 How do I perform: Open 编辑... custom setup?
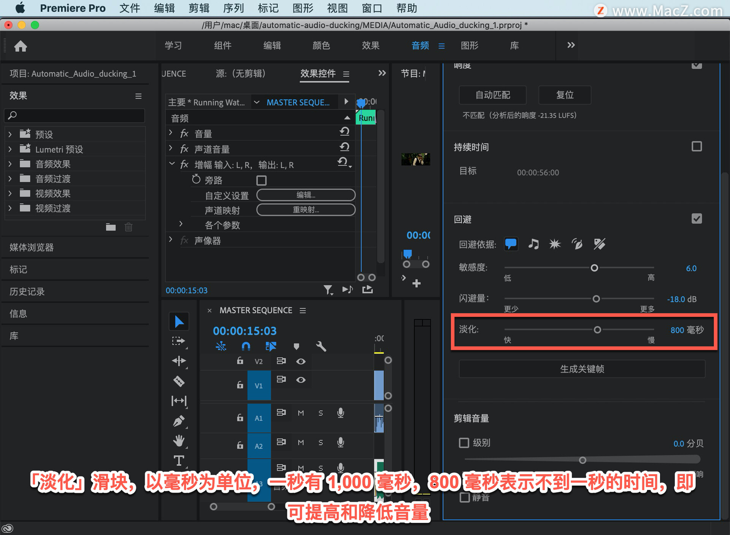(306, 195)
